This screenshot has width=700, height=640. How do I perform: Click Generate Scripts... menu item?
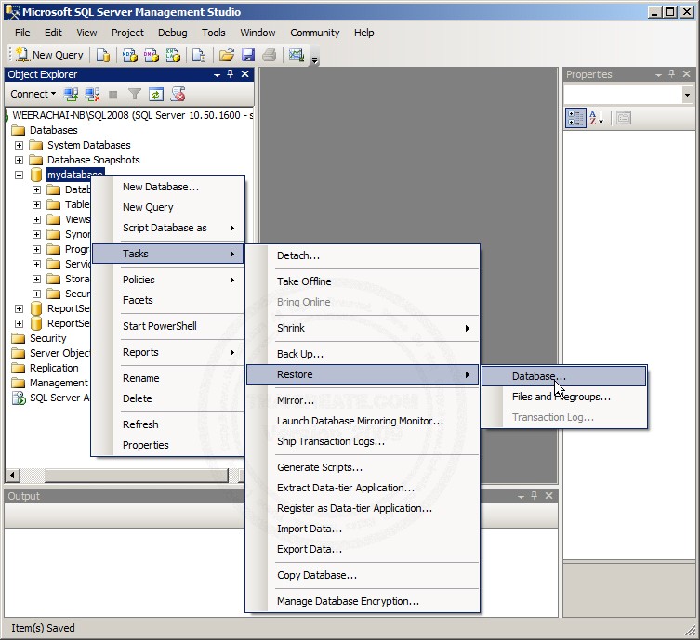[363, 467]
